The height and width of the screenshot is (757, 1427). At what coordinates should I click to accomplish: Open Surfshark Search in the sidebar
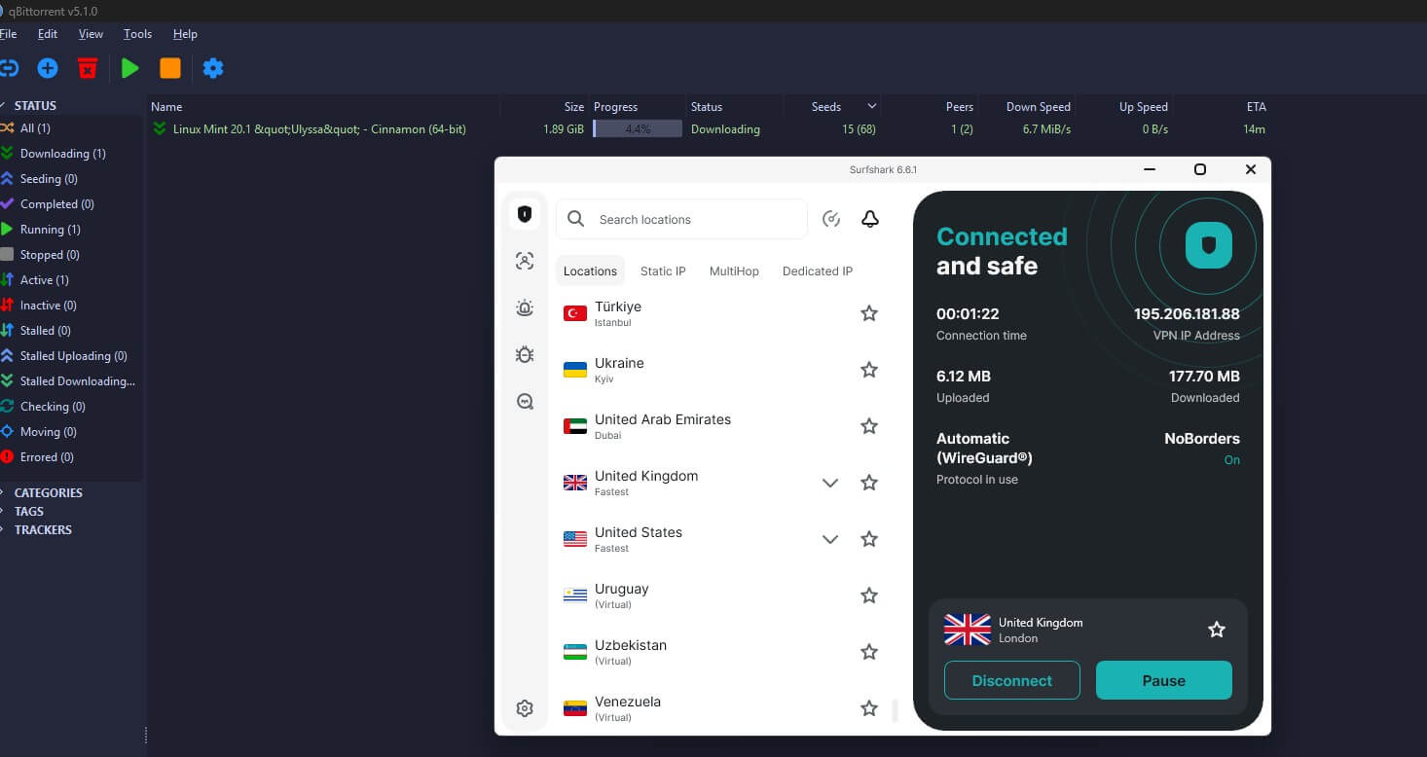525,401
